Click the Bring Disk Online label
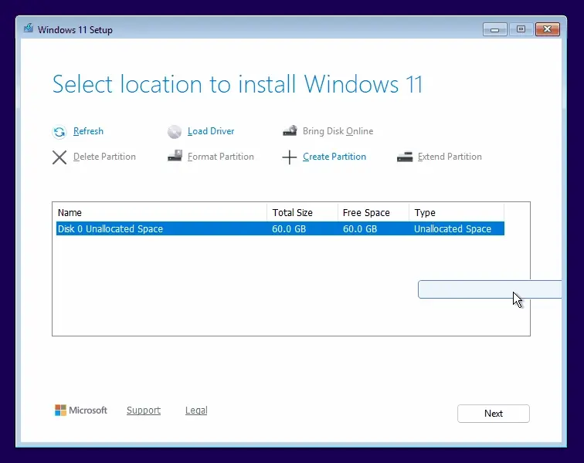Viewport: 584px width, 463px height. [x=338, y=131]
